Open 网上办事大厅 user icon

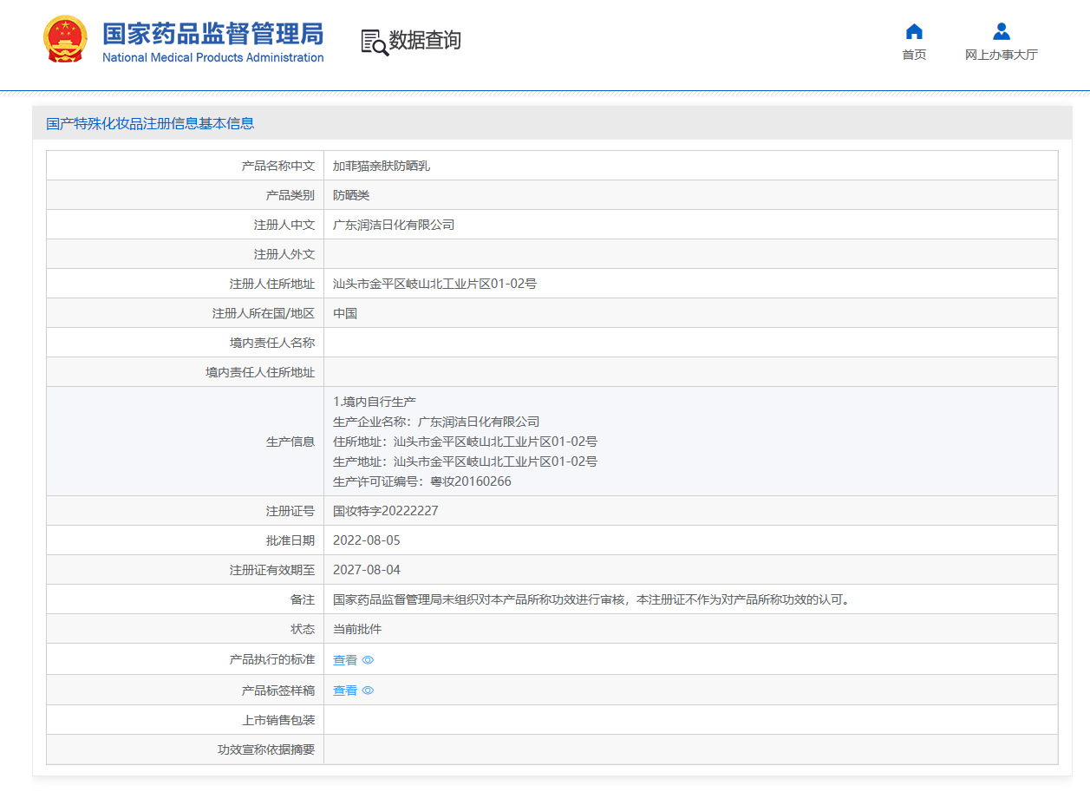coord(1002,32)
